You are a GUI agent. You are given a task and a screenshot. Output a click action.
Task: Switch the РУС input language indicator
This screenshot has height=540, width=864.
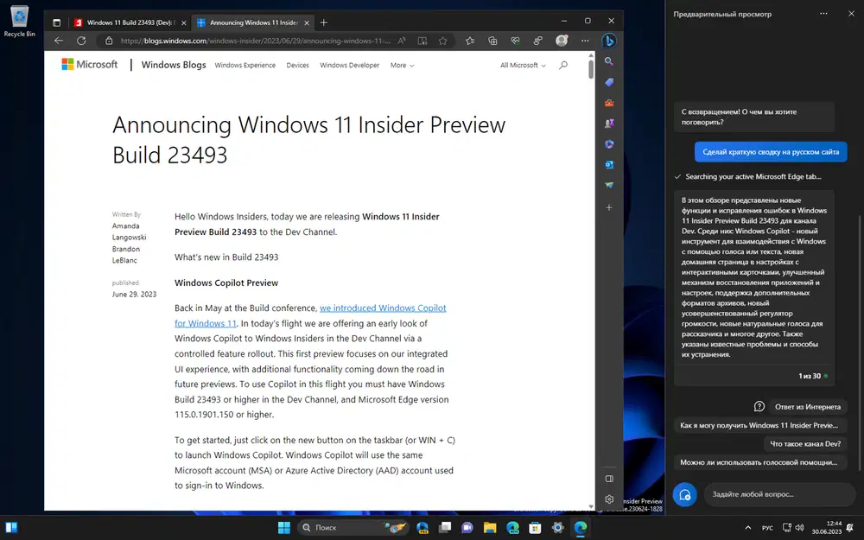click(767, 528)
